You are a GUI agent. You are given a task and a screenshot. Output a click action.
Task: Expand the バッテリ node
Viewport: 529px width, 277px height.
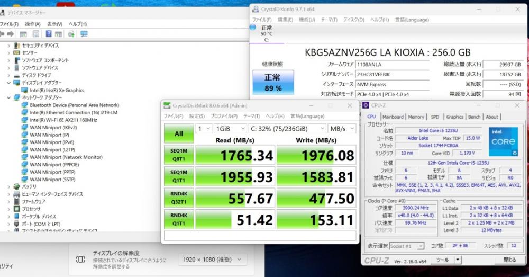tap(8, 186)
